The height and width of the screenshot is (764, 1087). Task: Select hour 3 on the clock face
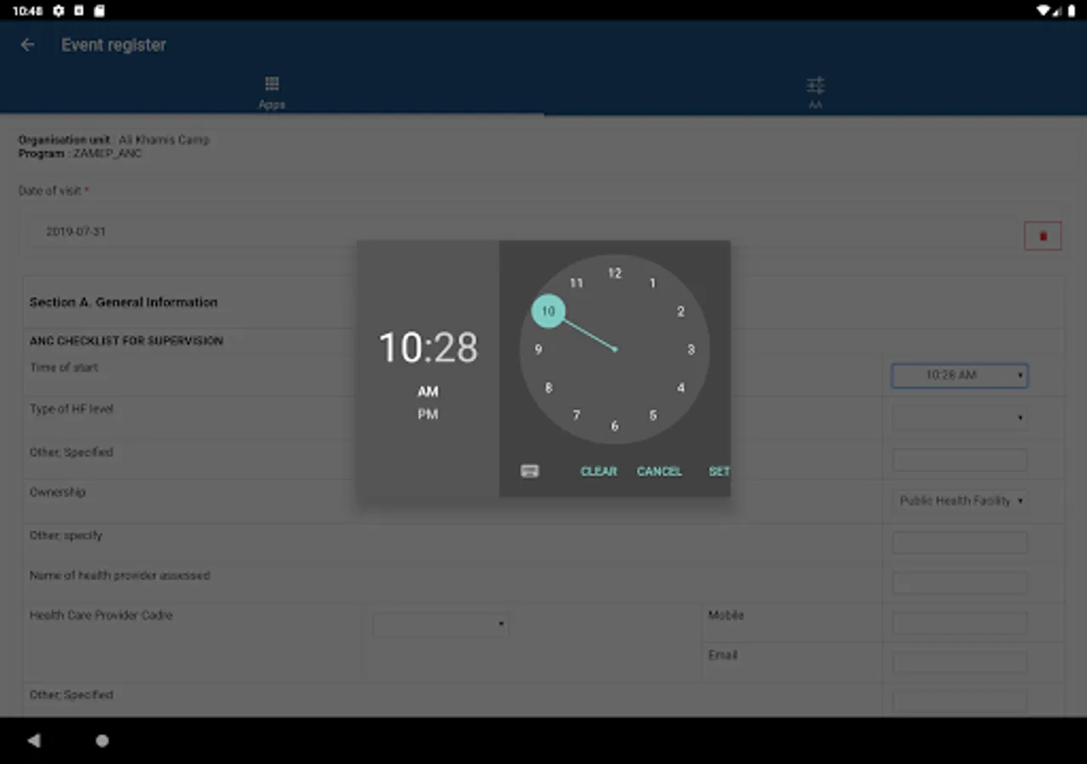click(x=690, y=349)
